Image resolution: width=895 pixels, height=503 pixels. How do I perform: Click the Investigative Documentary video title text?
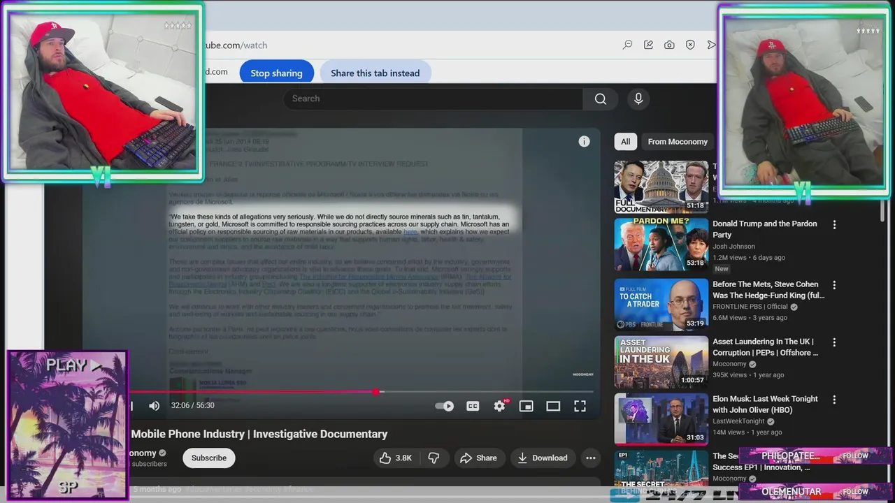pos(259,434)
